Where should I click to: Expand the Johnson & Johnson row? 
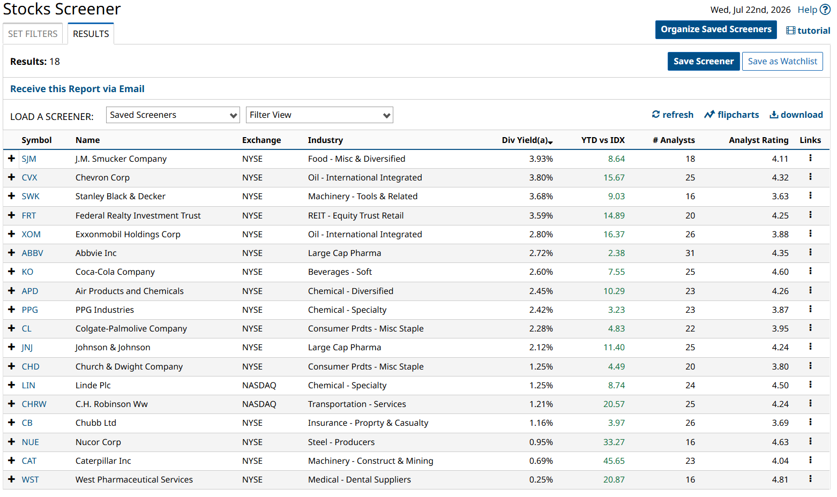point(11,347)
